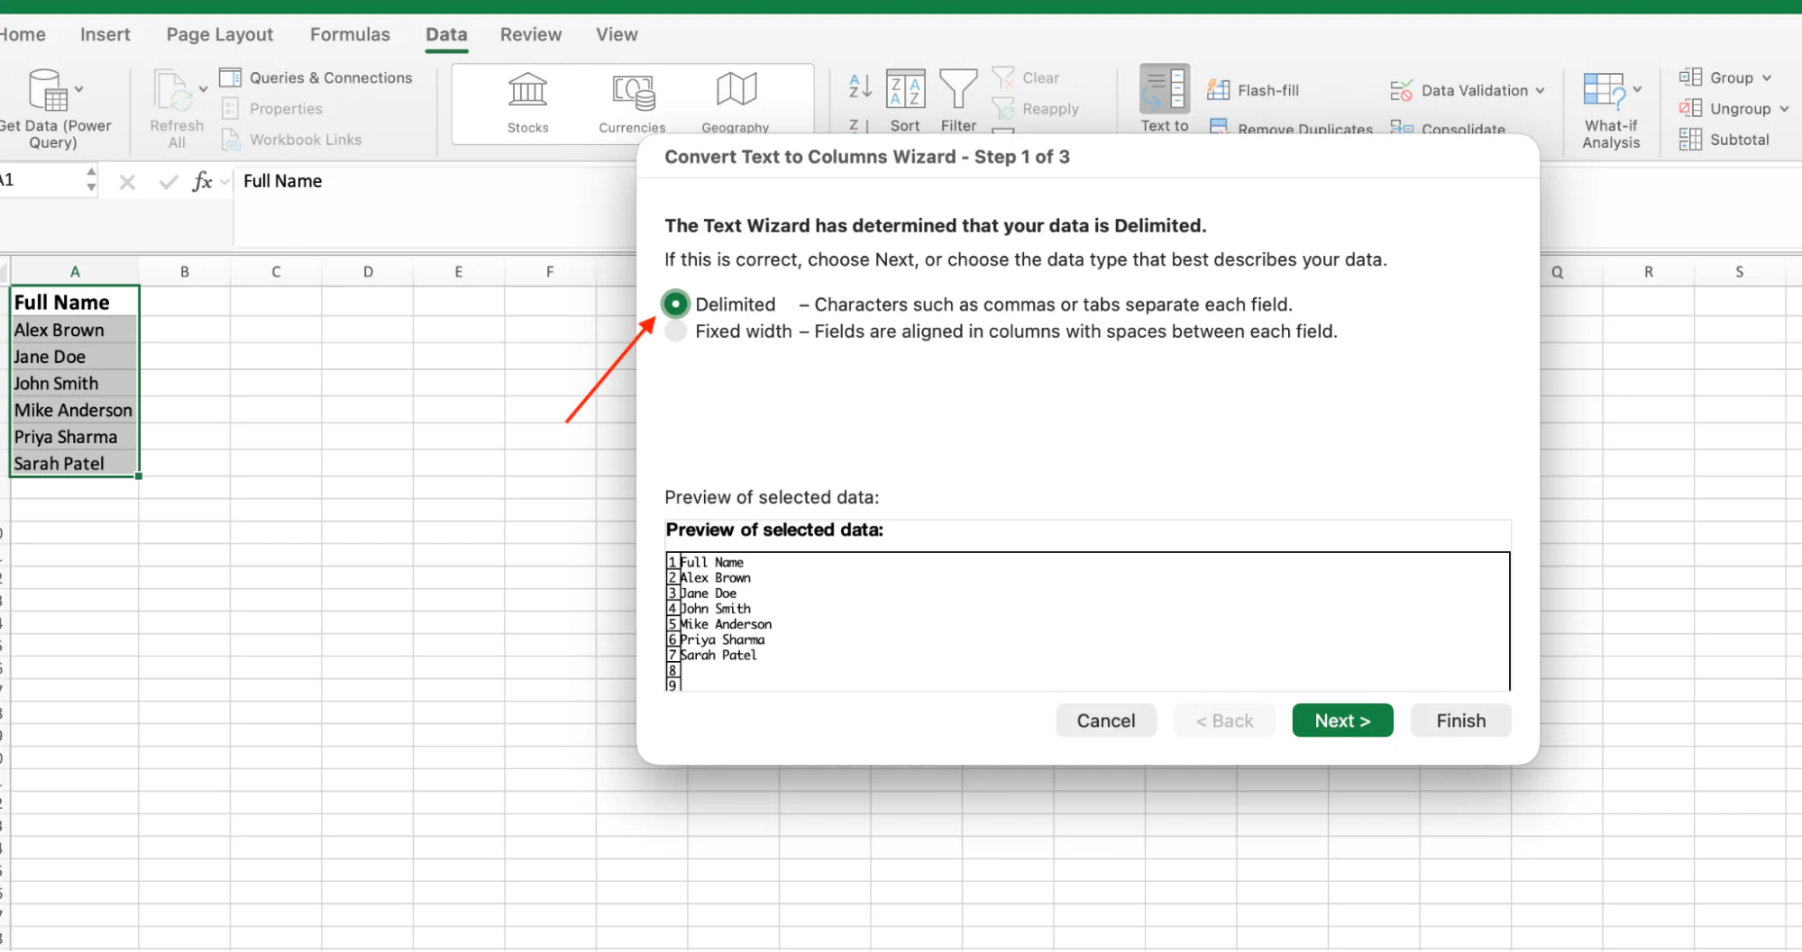Expand What-if Analysis dropdown arrow
This screenshot has height=952, width=1802.
[1637, 89]
